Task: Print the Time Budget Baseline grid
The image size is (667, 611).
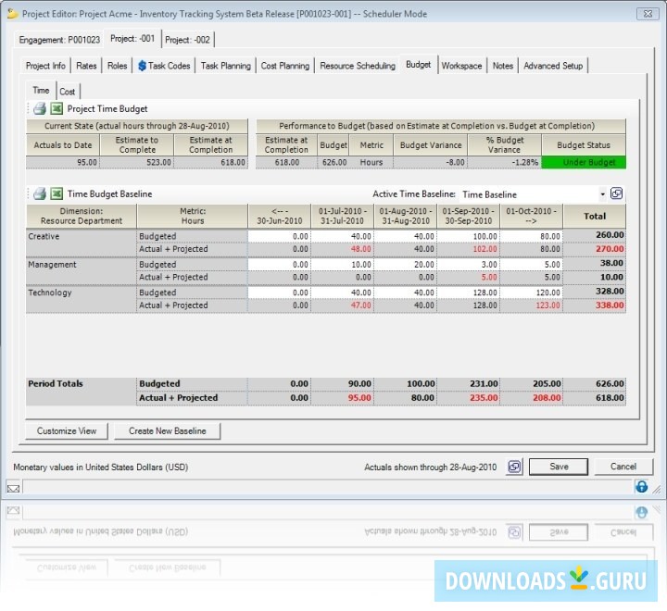Action: (x=40, y=194)
